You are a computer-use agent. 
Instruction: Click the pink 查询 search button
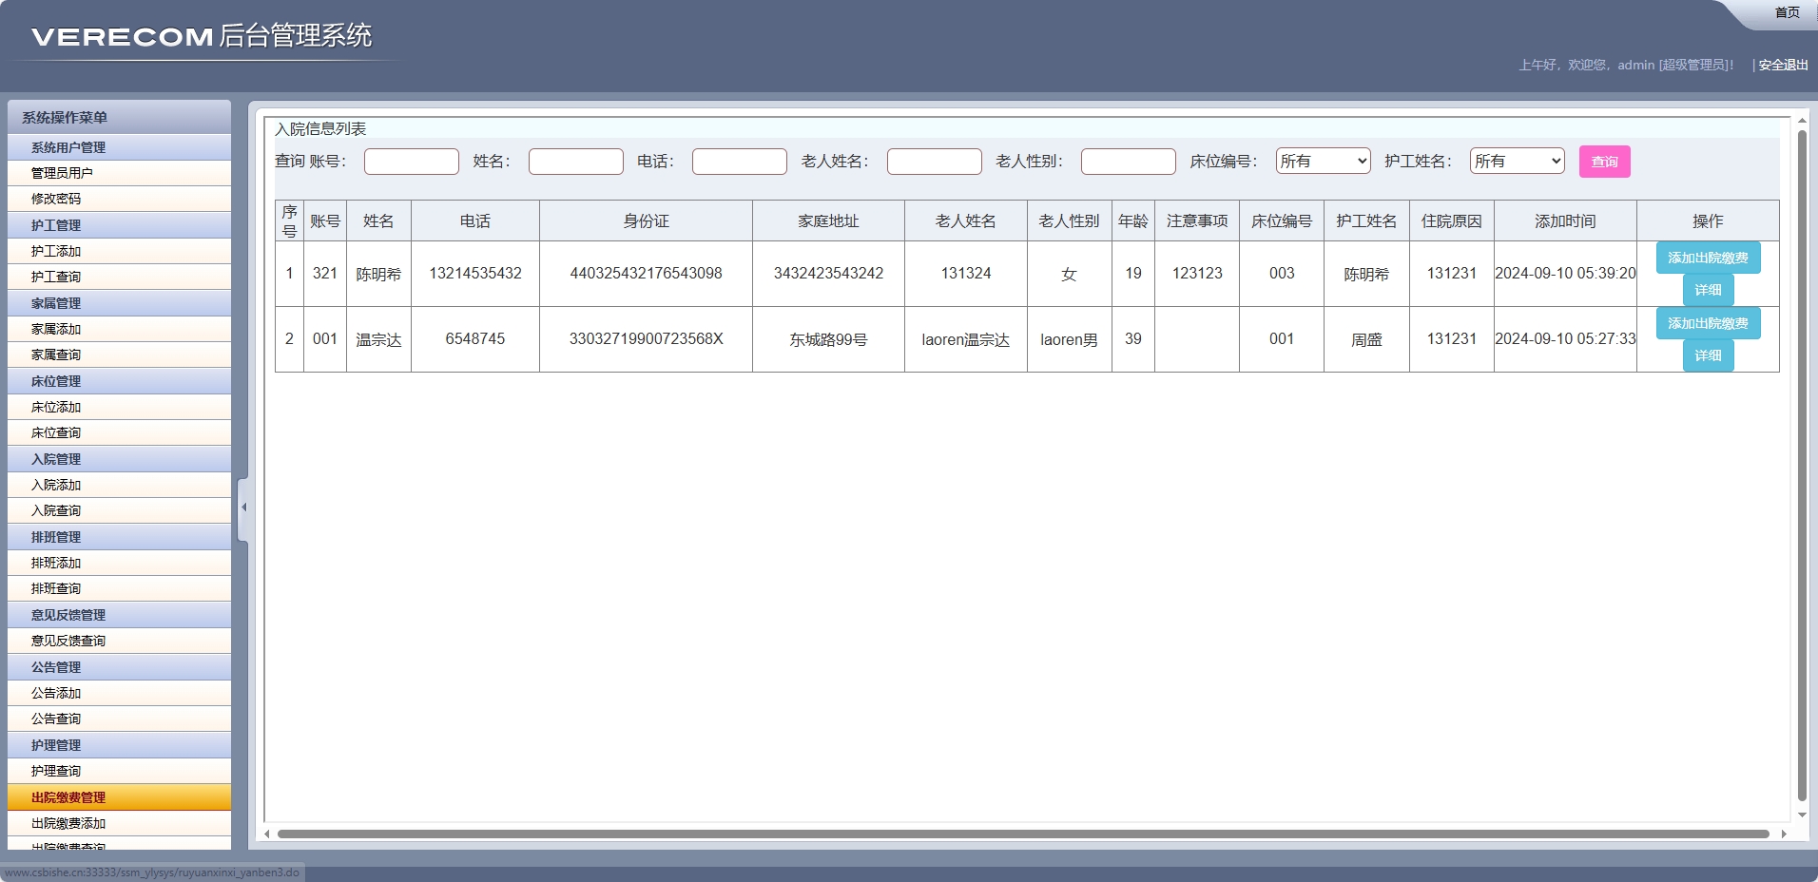[x=1604, y=162]
